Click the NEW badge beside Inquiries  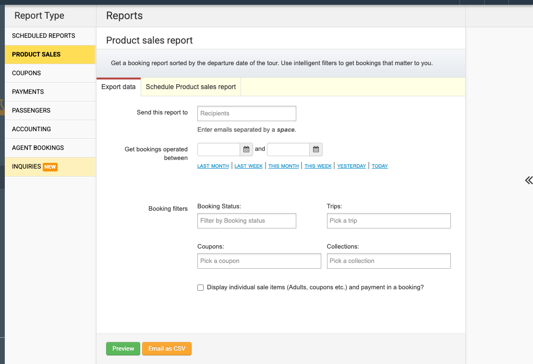[x=50, y=167]
